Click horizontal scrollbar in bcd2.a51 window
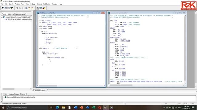The width and height of the screenshot is (197, 110). click(146, 85)
